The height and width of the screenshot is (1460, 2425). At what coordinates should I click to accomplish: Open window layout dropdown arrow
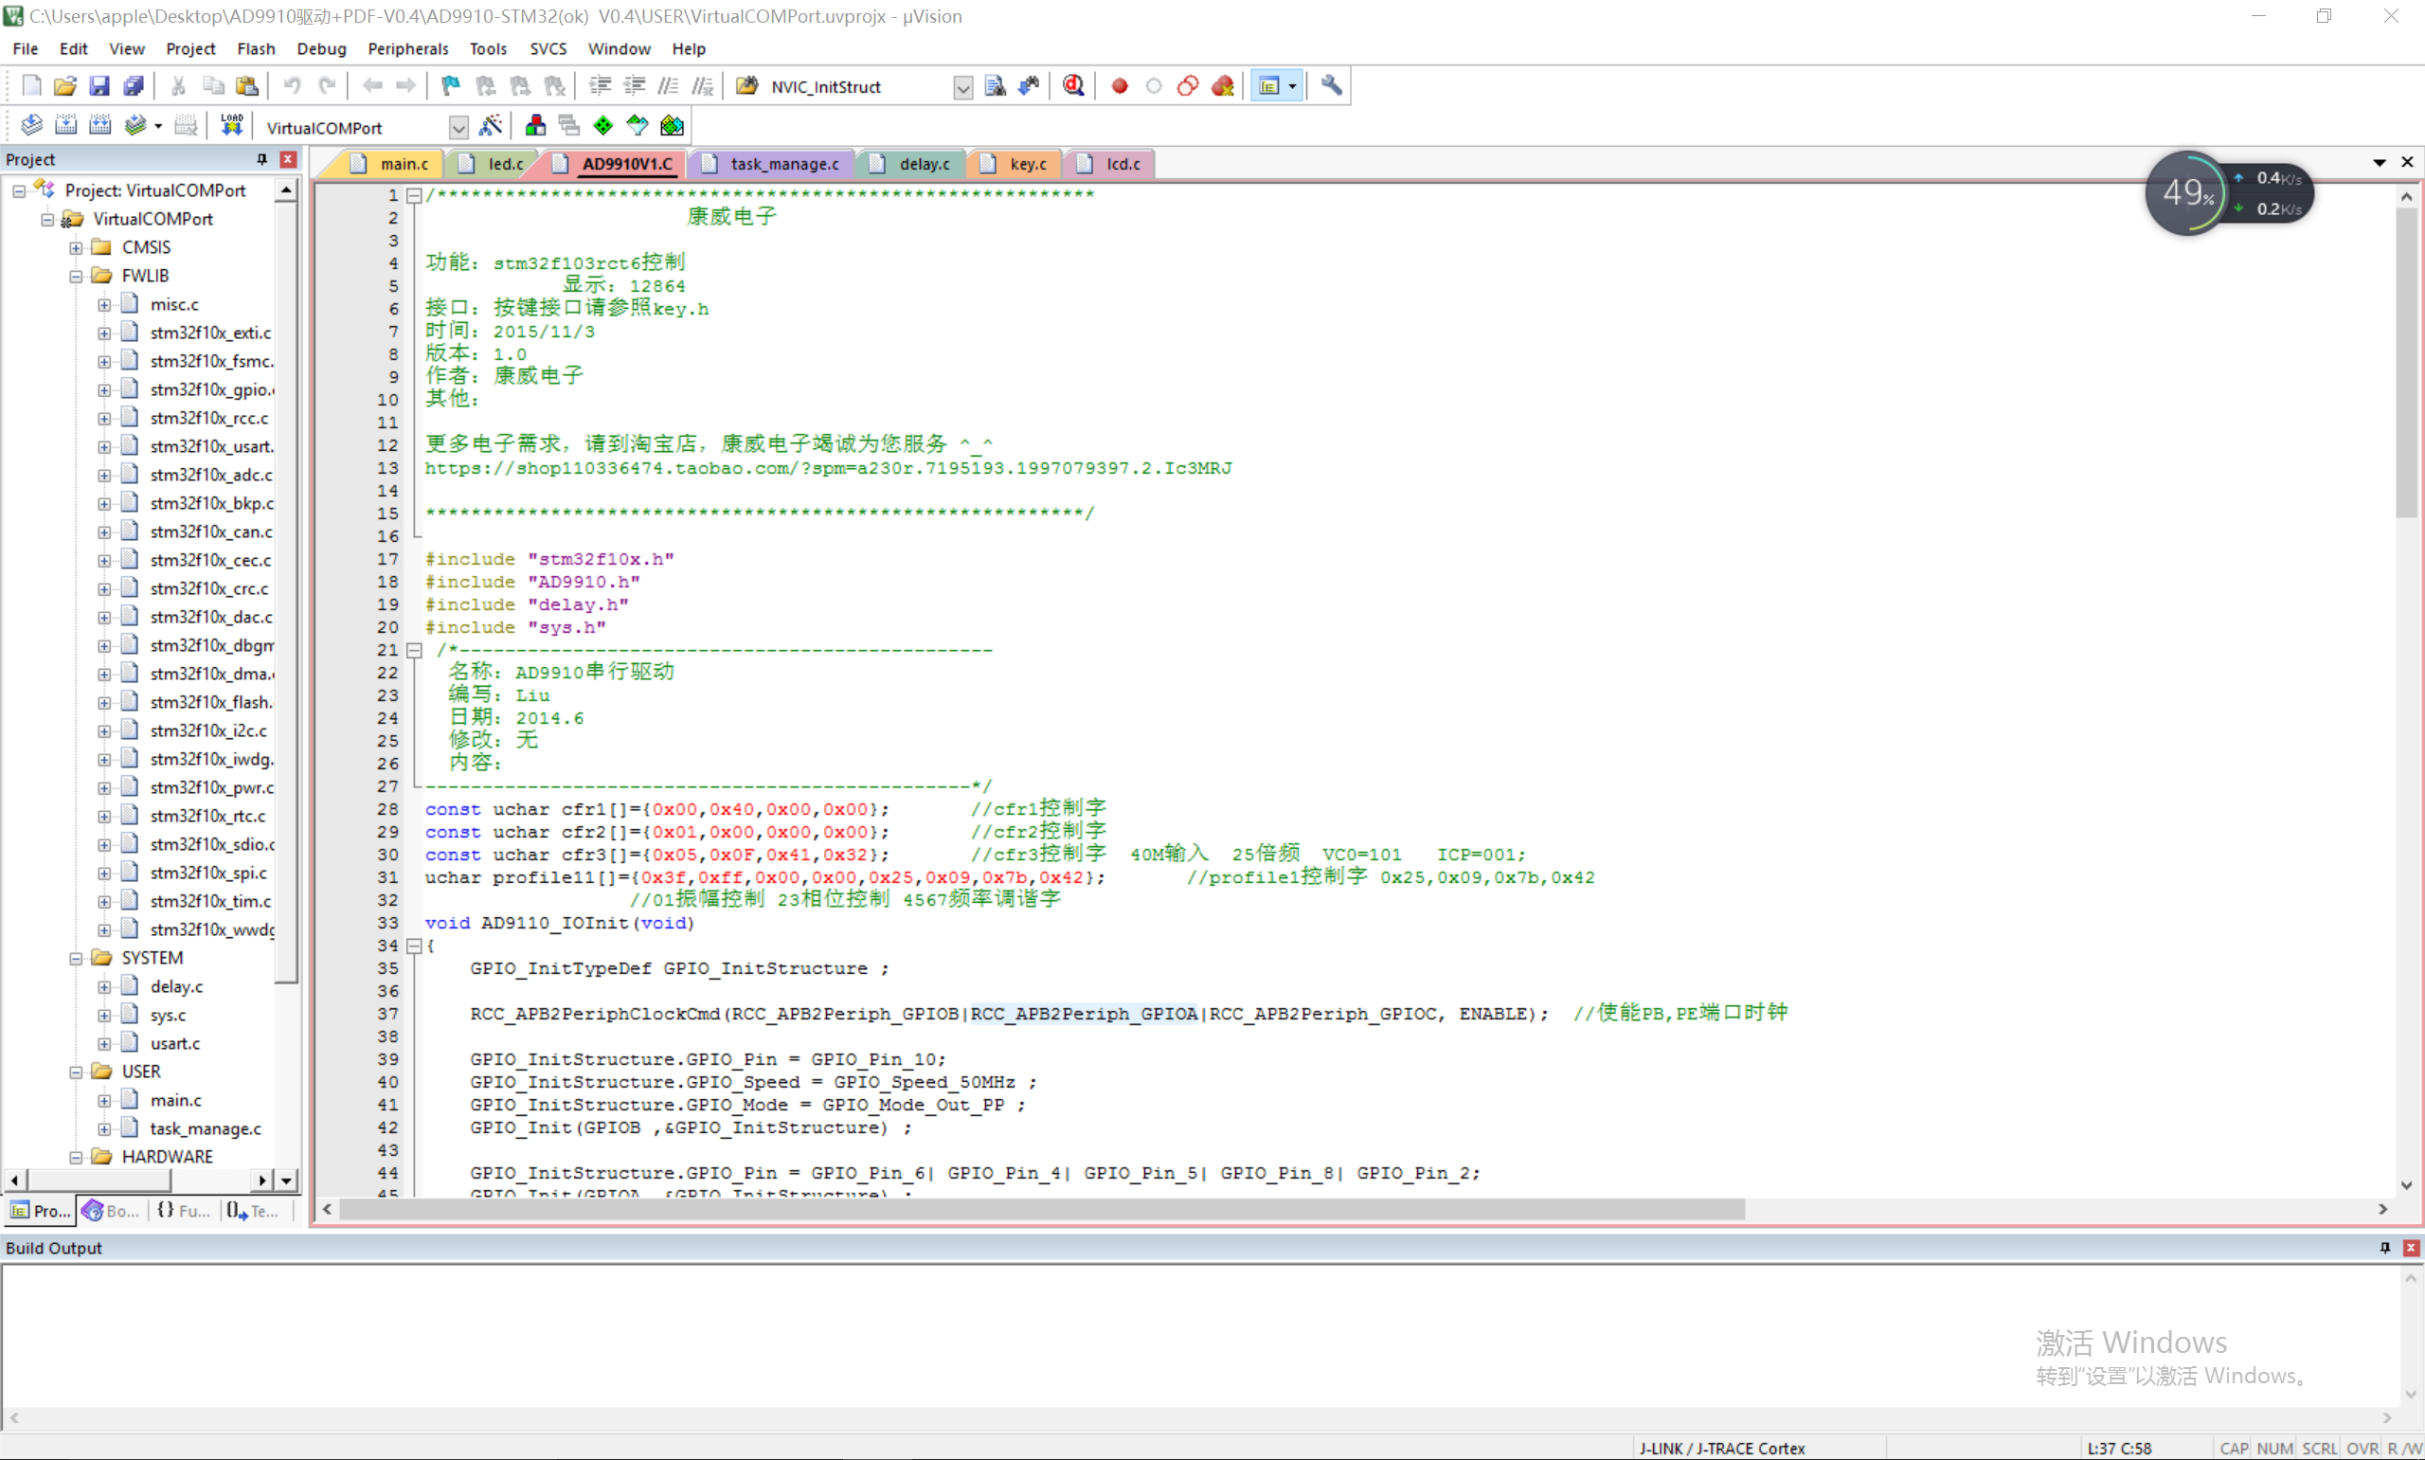pyautogui.click(x=1292, y=86)
